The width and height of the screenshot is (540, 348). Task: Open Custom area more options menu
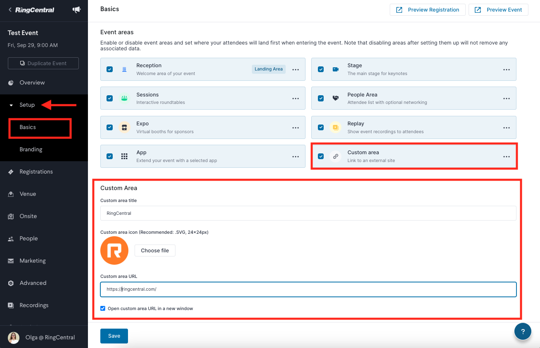507,157
